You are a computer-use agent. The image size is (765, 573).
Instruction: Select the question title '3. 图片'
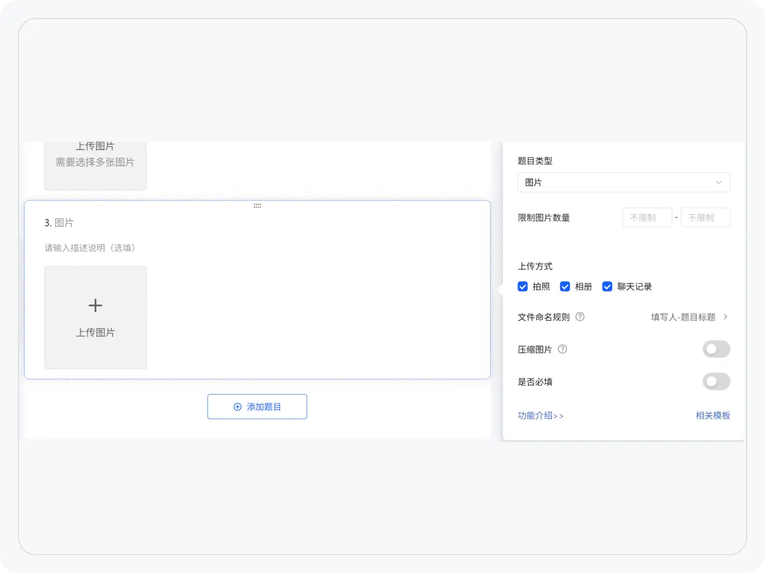pyautogui.click(x=59, y=223)
